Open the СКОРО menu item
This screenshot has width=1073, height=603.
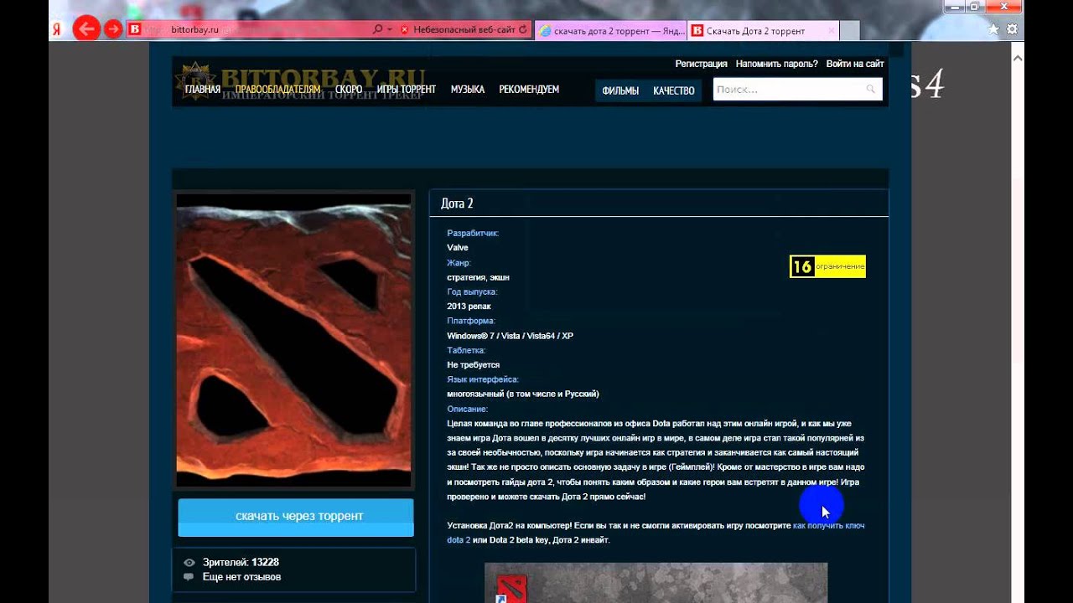click(349, 90)
